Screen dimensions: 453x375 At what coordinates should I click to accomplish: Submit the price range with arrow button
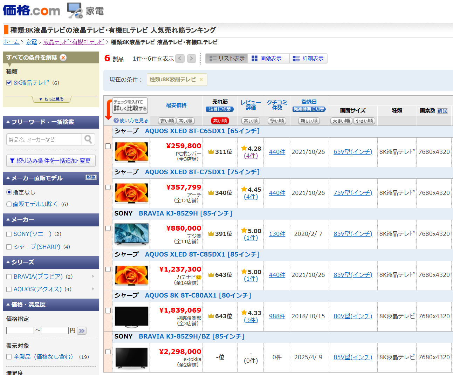(82, 330)
